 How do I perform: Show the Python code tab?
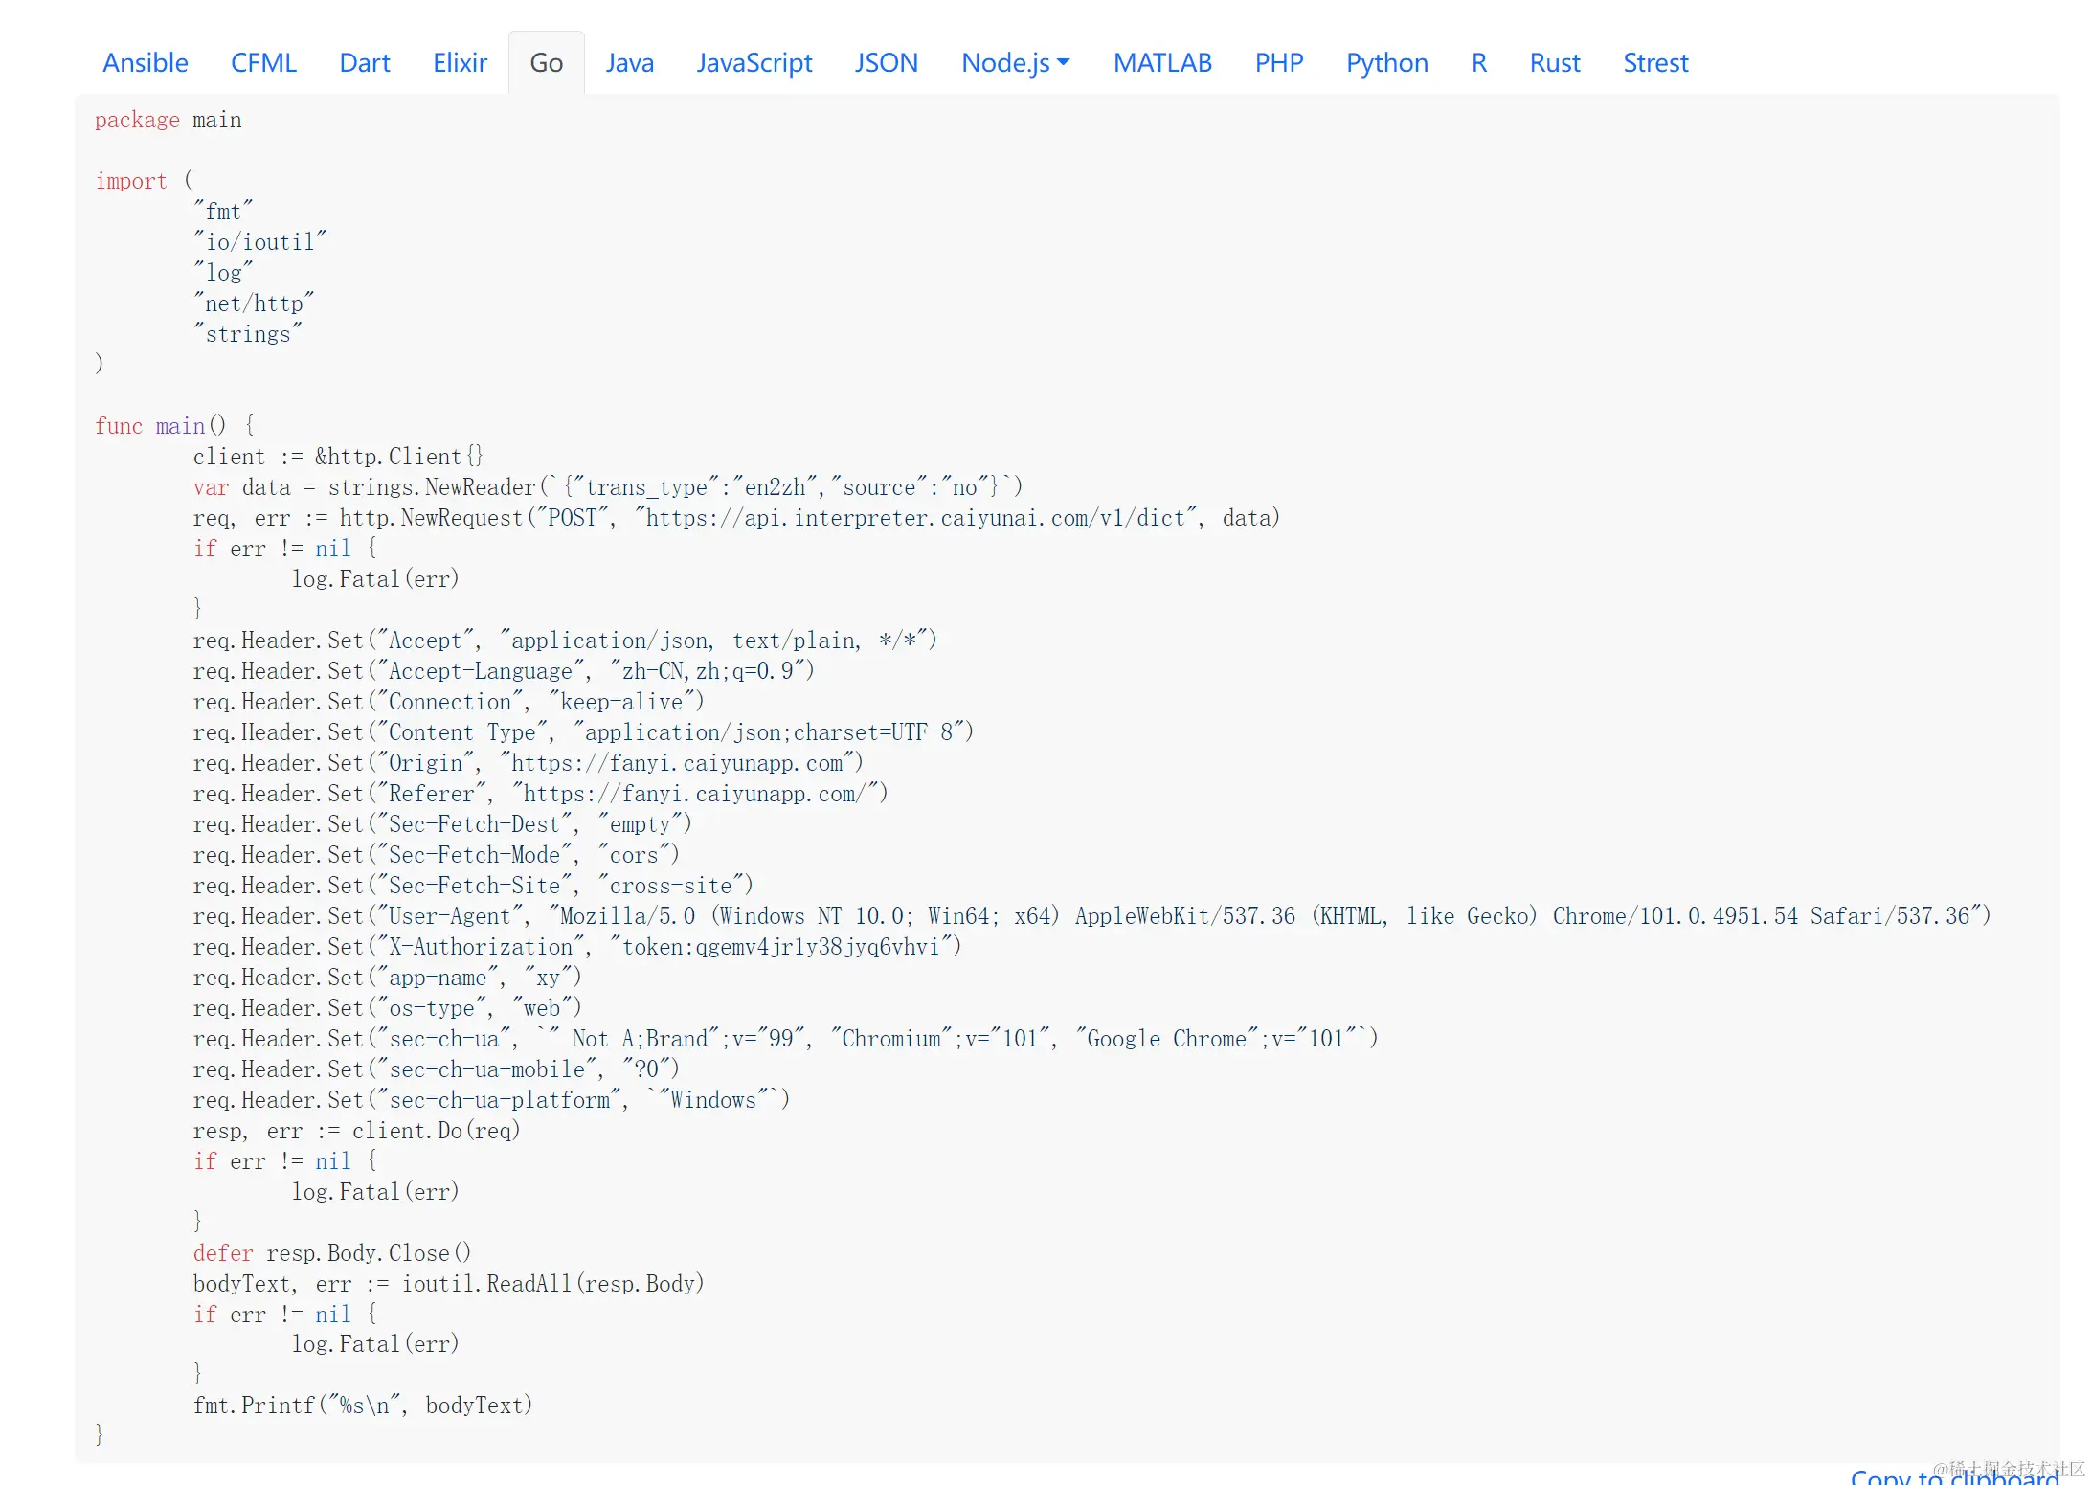point(1386,63)
